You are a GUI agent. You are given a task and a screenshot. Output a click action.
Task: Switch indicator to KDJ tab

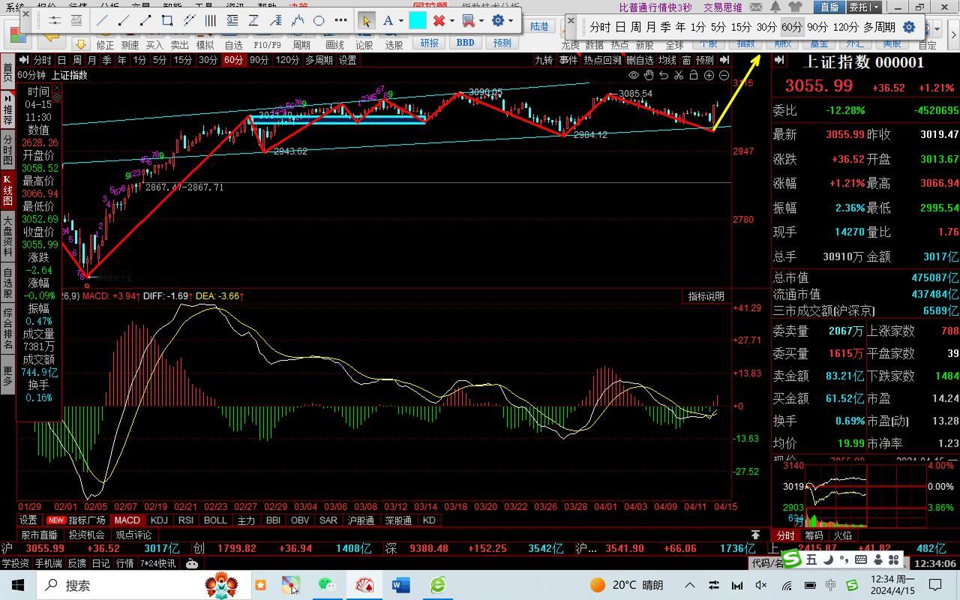coord(159,520)
